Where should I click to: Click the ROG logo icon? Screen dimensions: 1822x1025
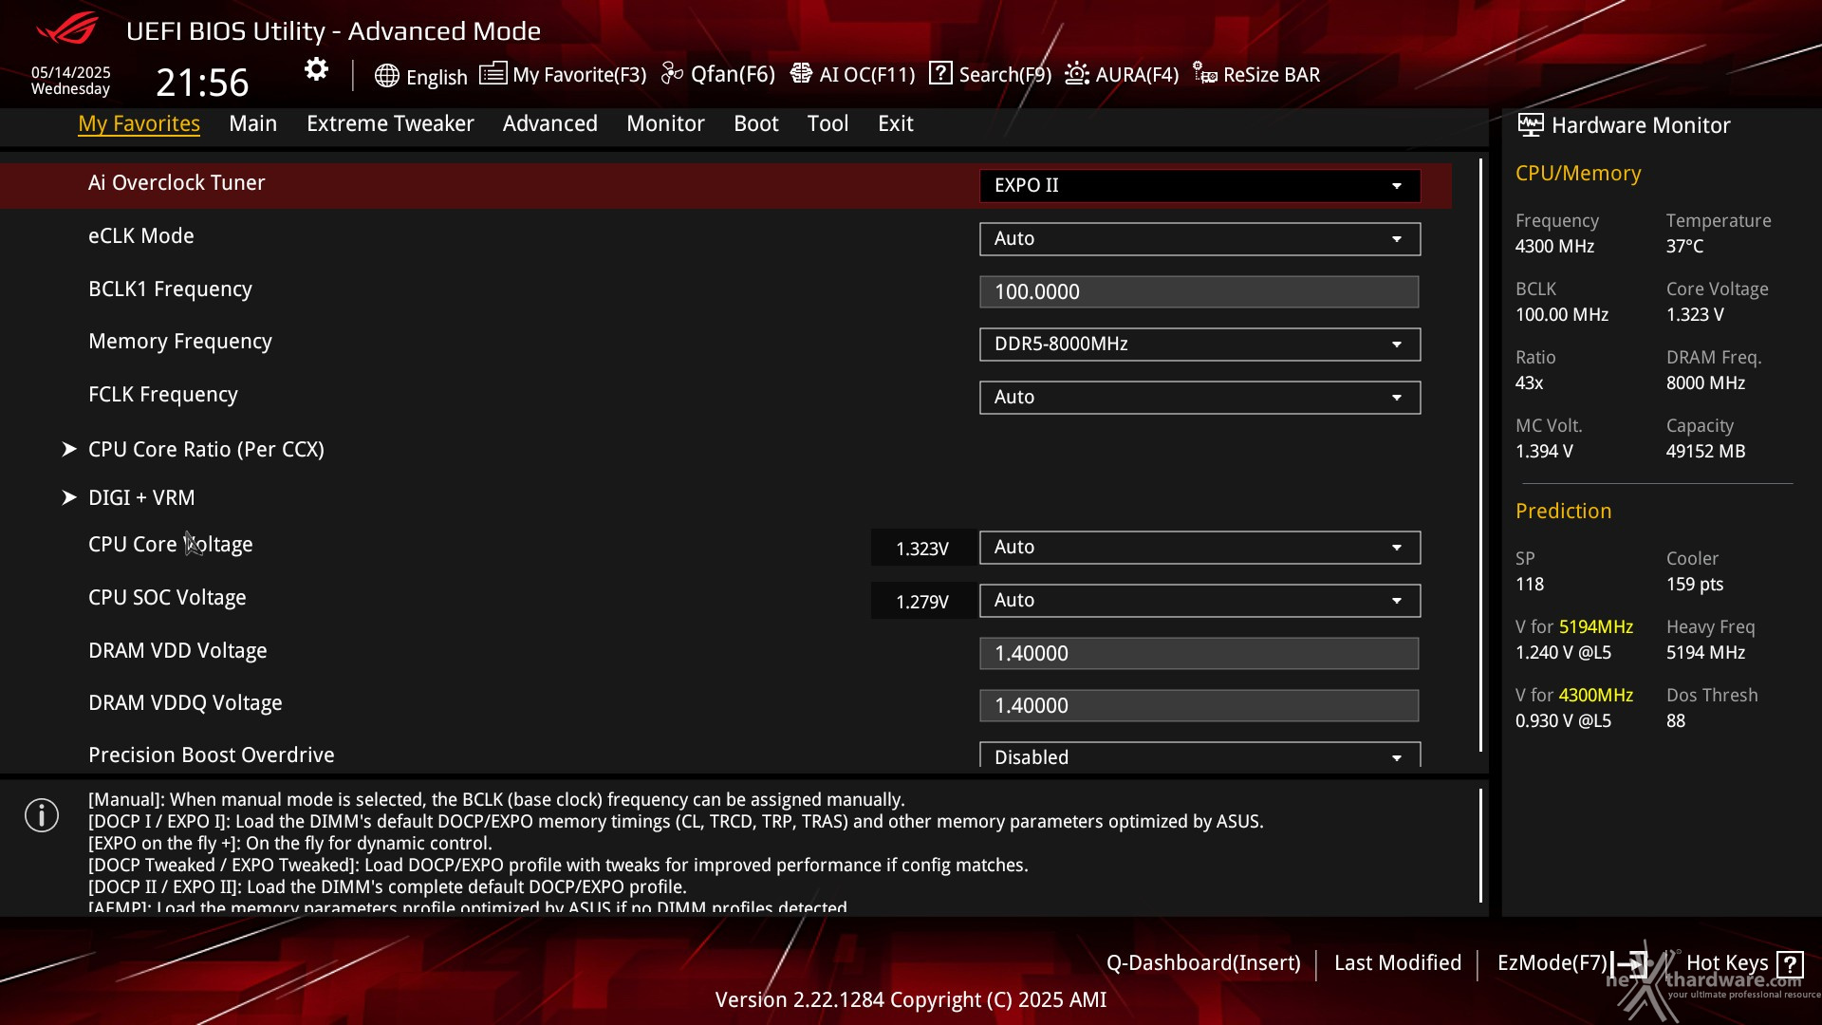click(66, 28)
